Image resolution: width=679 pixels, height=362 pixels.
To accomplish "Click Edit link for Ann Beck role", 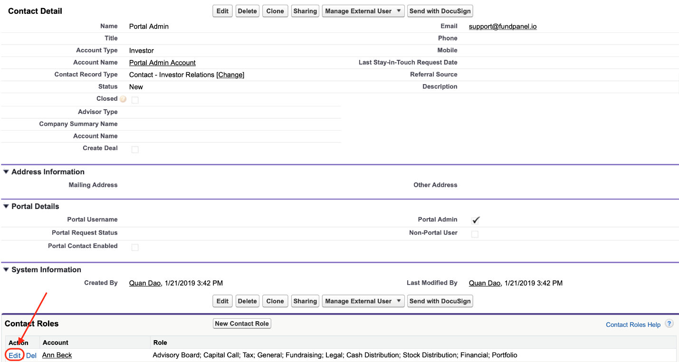I will [x=15, y=355].
